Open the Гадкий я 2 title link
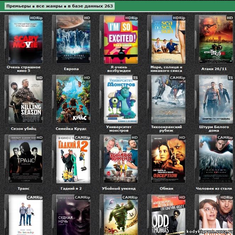The height and width of the screenshot is (235, 235). coord(71,188)
